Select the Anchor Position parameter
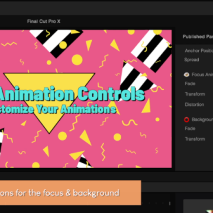This screenshot has width=213, height=213. point(199,51)
